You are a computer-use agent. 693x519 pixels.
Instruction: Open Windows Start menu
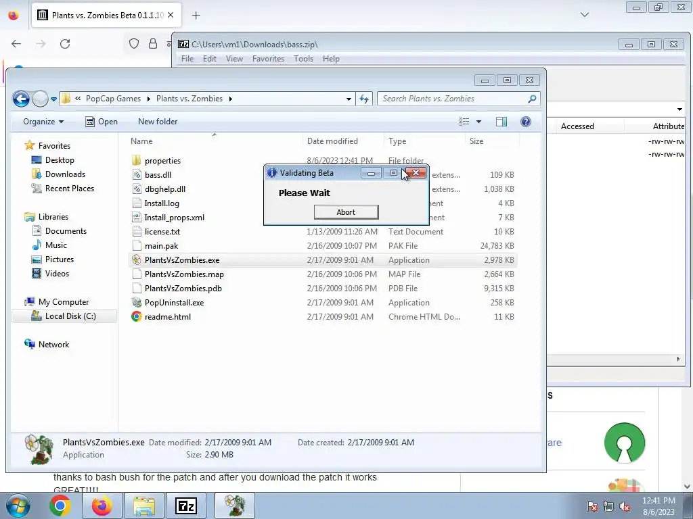coord(18,505)
